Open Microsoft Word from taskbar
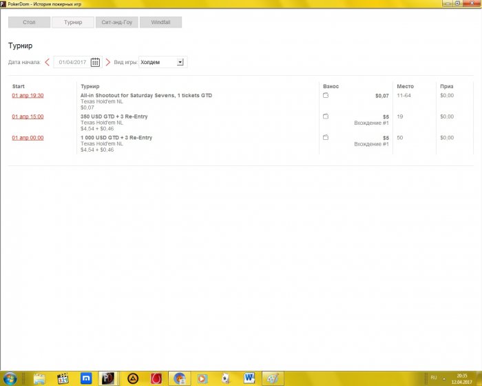This screenshot has width=482, height=386. (x=249, y=378)
